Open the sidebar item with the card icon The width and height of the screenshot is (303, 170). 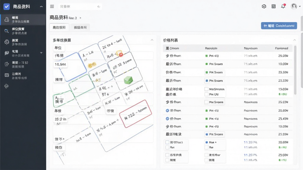click(23, 76)
